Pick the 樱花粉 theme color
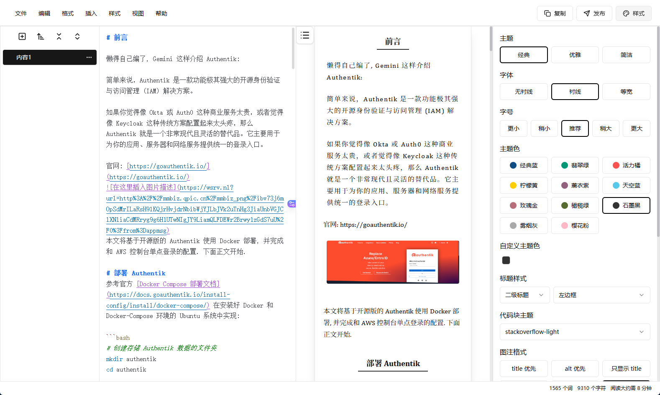 (x=575, y=226)
